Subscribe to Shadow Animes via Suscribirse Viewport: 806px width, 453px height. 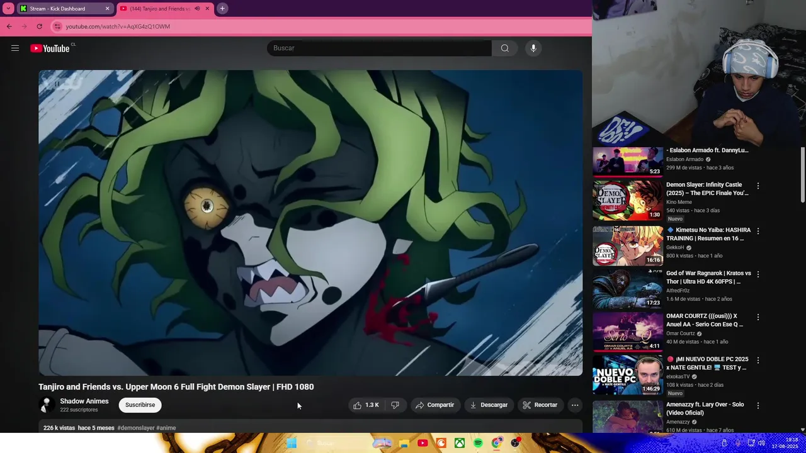pyautogui.click(x=140, y=405)
